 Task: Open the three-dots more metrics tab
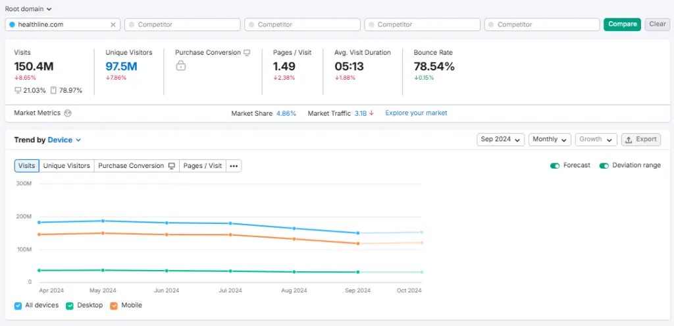click(234, 166)
